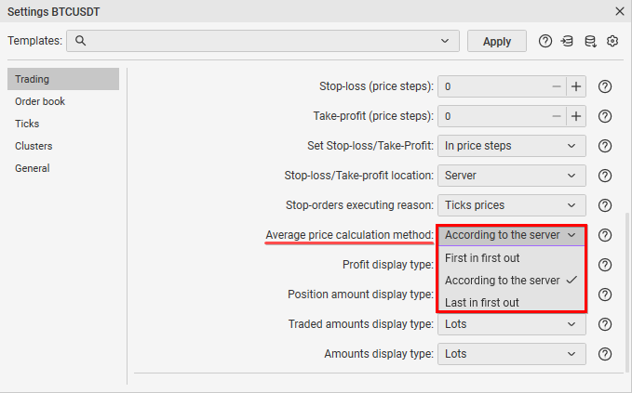Open the Templates dropdown arrow

[445, 41]
